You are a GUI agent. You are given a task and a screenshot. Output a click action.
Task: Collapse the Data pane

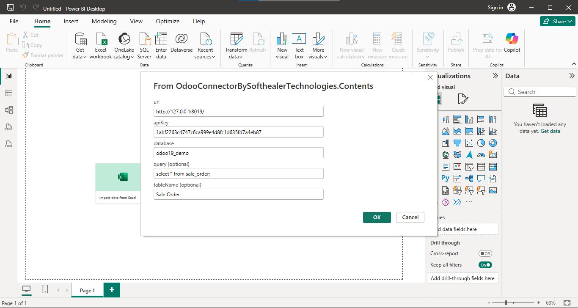point(572,76)
